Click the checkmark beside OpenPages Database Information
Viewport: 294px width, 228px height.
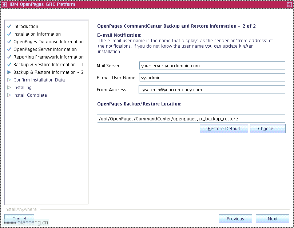coord(9,42)
